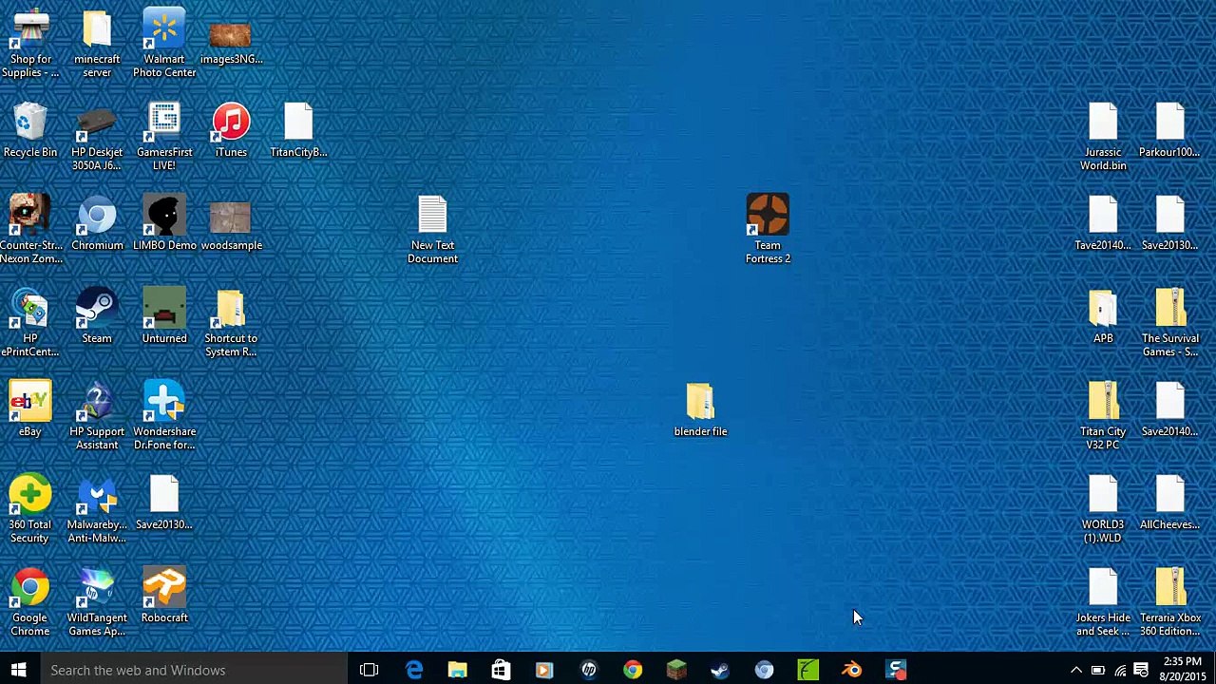1216x684 pixels.
Task: Click the Search the web and Windows box
Action: (x=193, y=670)
